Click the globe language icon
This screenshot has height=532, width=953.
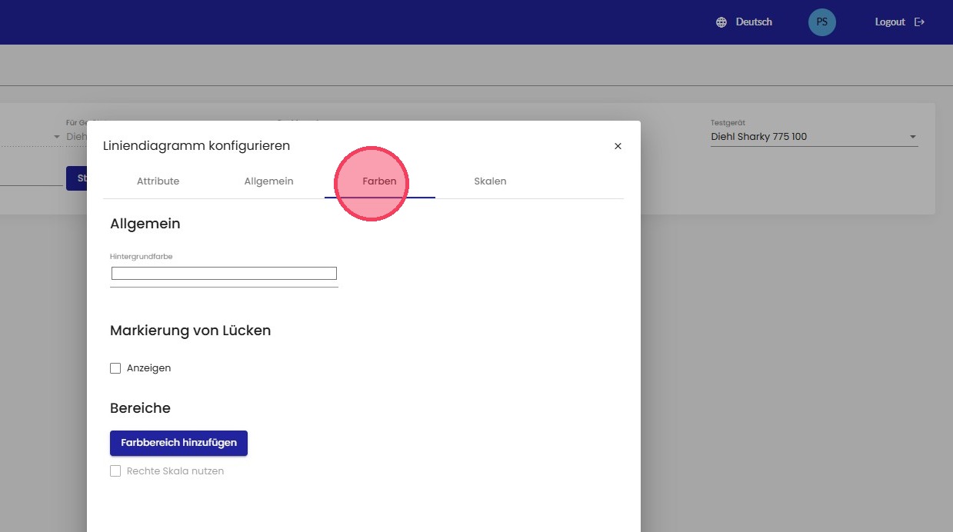[721, 22]
